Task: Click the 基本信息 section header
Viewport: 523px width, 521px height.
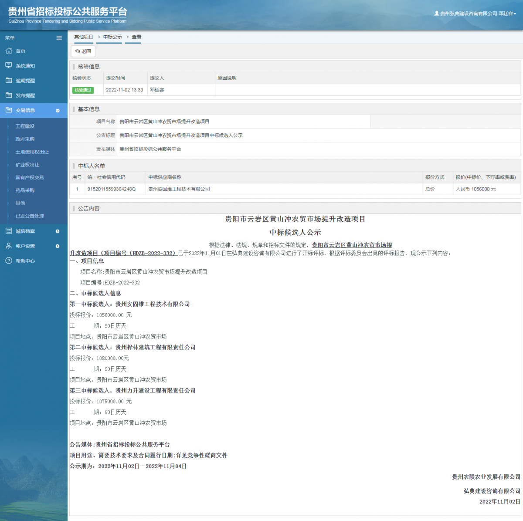Action: 89,109
